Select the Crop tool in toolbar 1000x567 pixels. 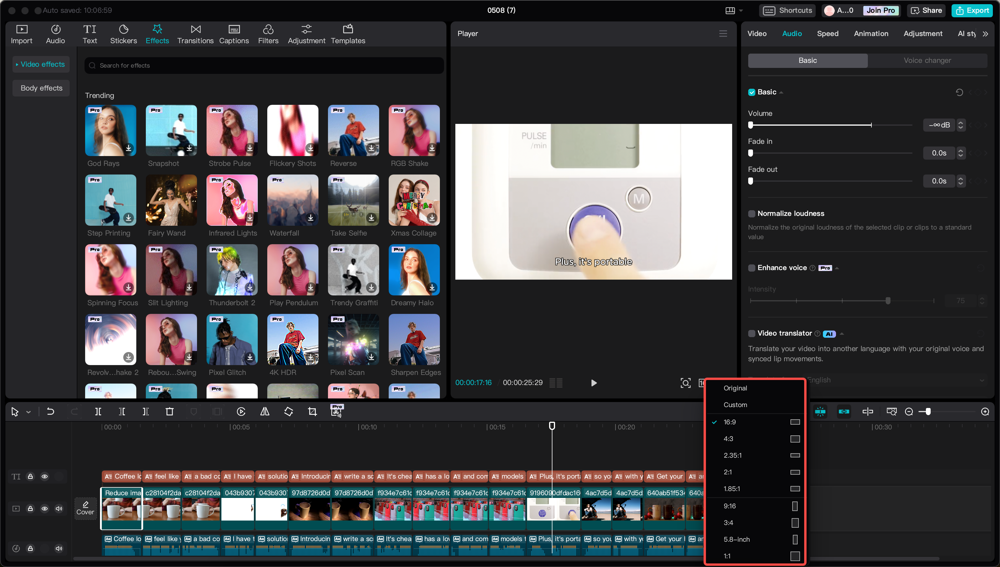click(312, 411)
